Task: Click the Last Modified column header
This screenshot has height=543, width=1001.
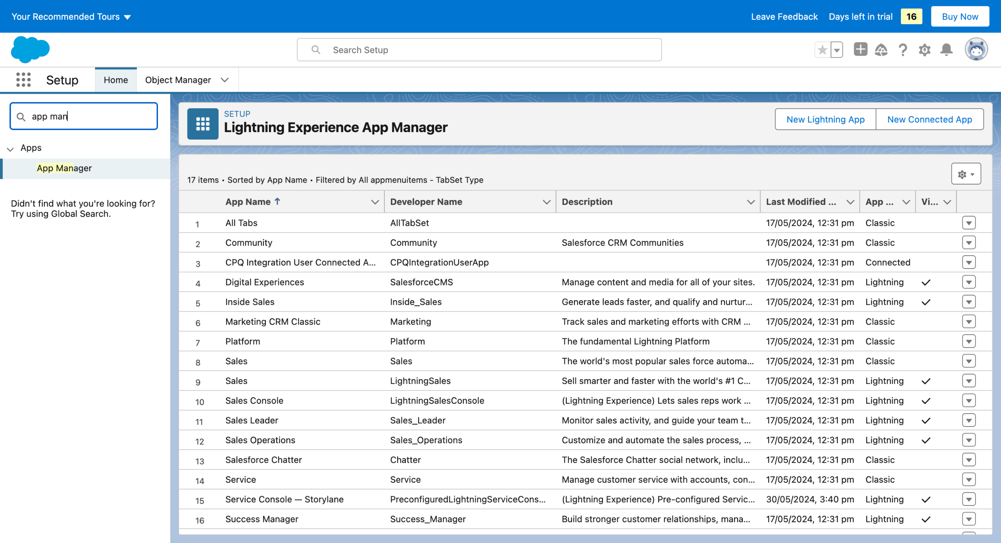Action: click(801, 202)
